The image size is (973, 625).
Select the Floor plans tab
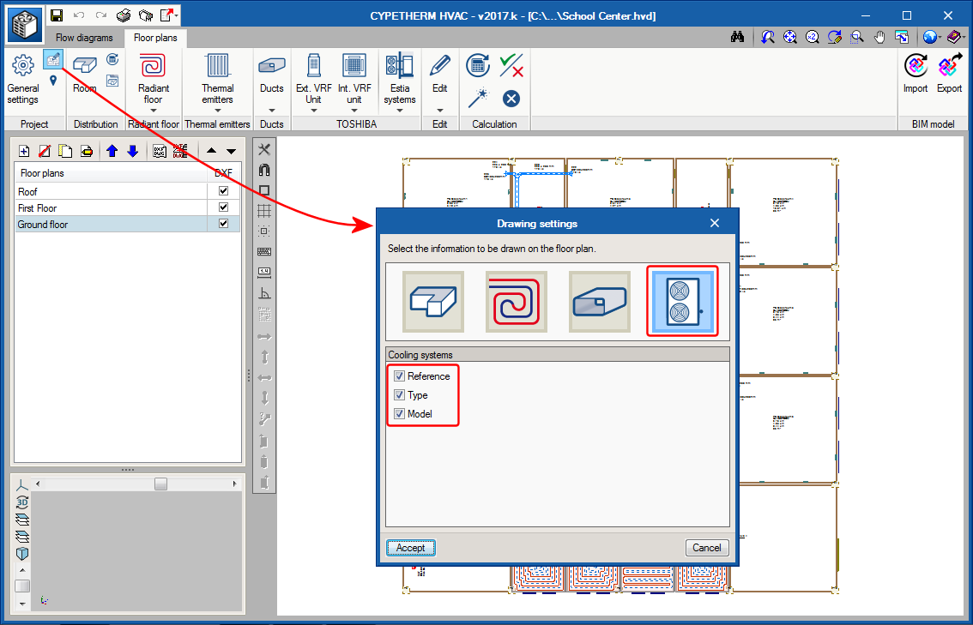point(155,38)
